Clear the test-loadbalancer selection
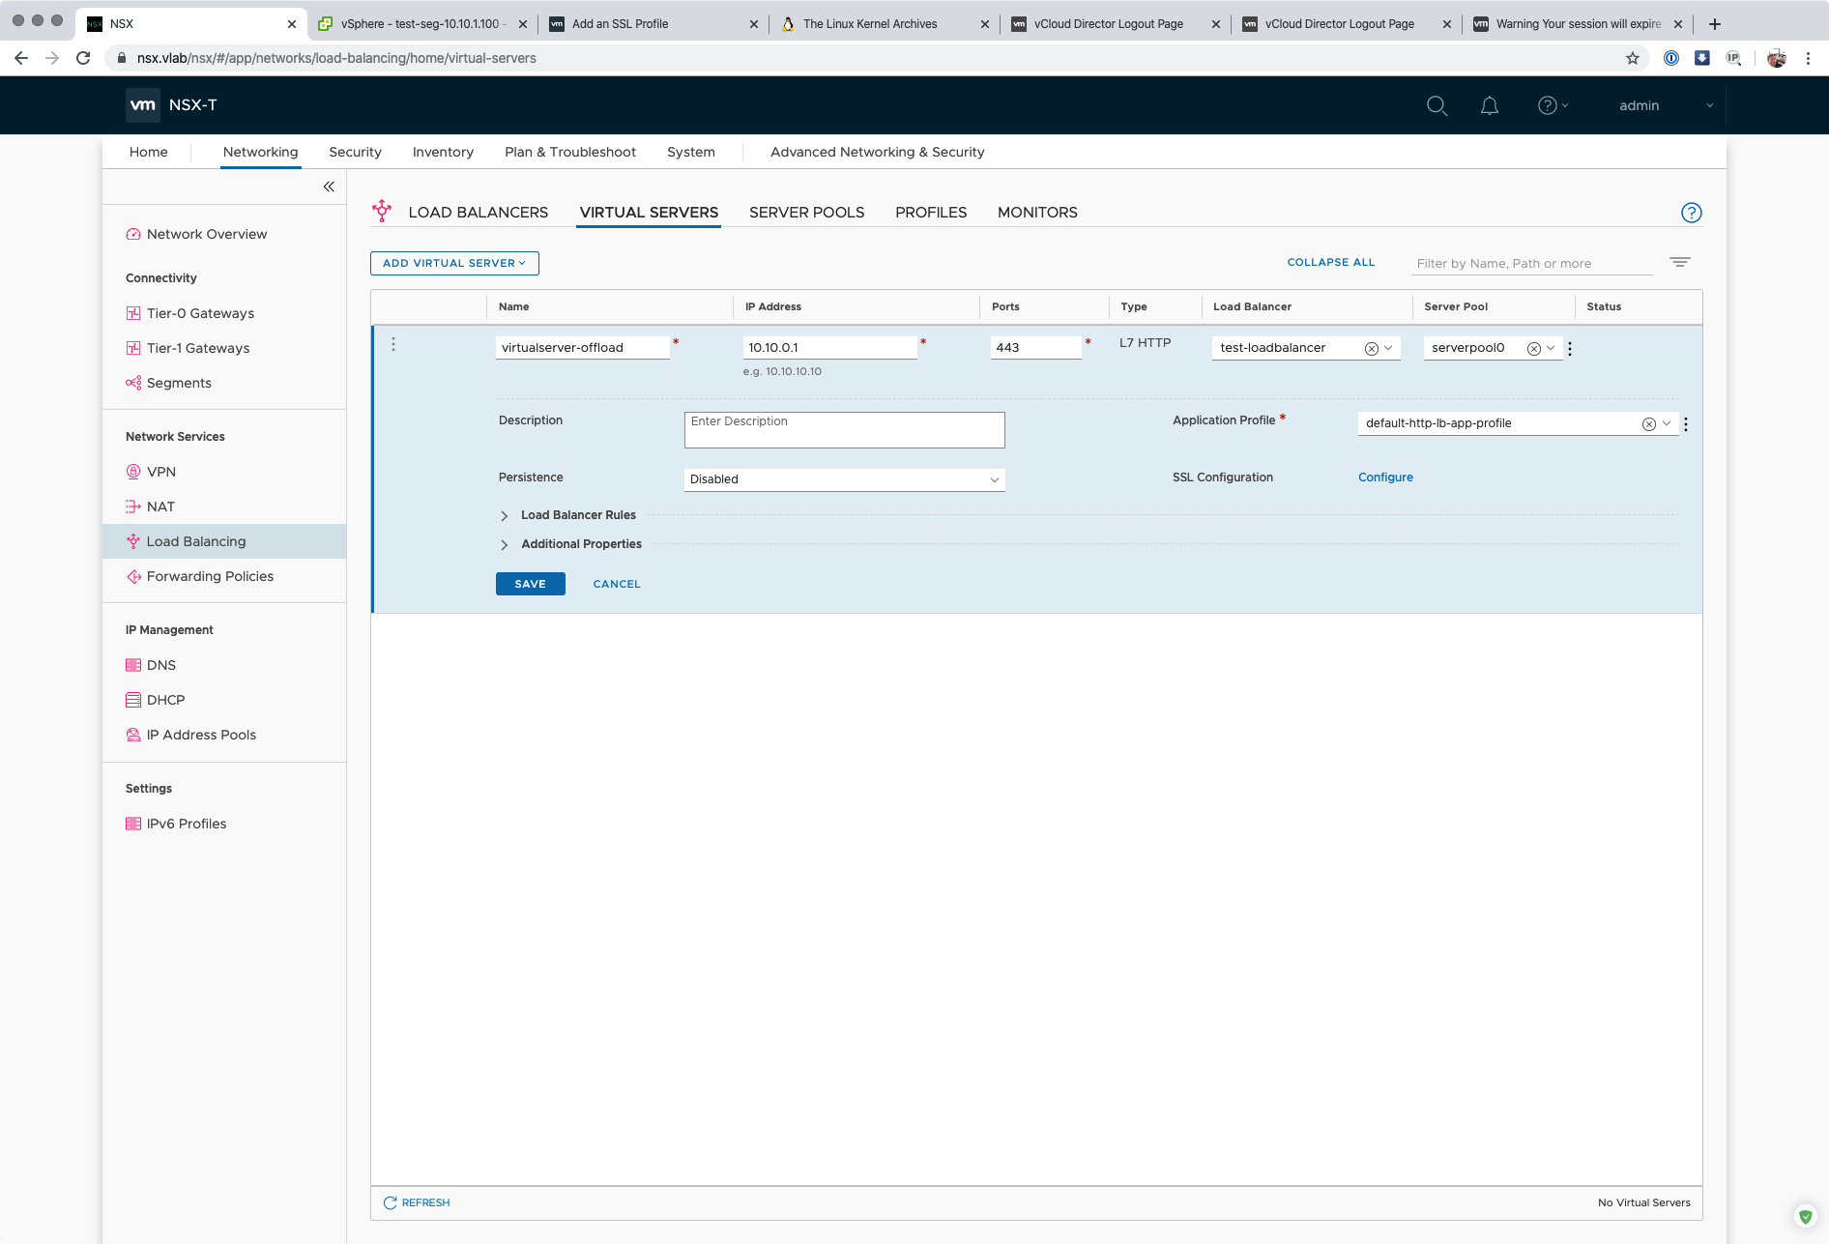 click(x=1371, y=349)
